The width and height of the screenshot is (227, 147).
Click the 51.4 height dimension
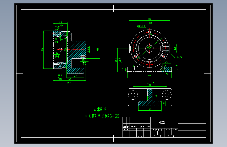click(116, 60)
